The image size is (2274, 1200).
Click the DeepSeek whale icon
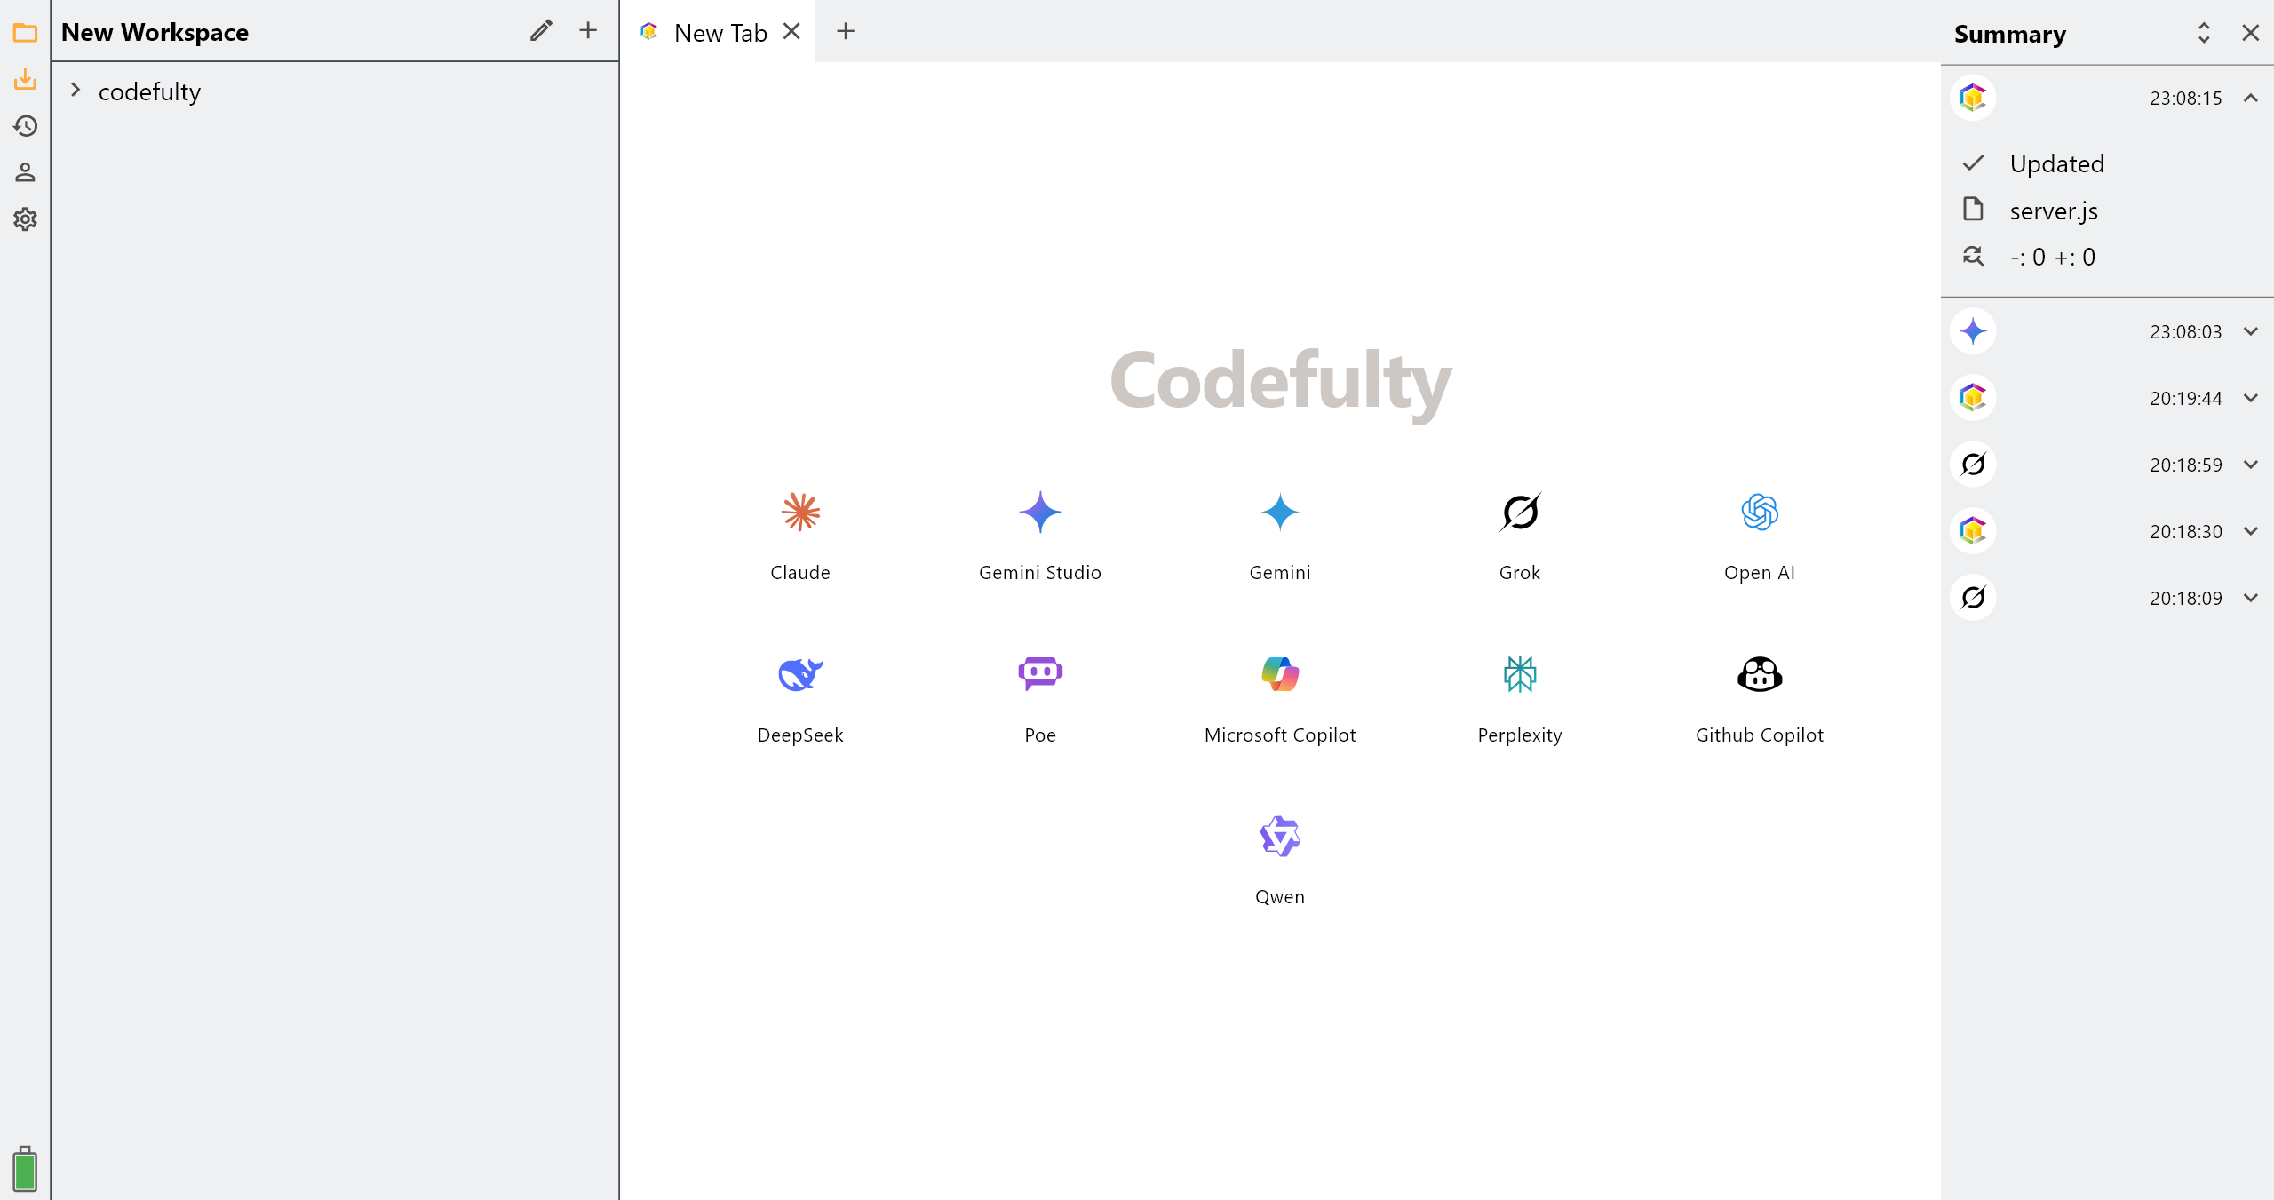tap(799, 674)
